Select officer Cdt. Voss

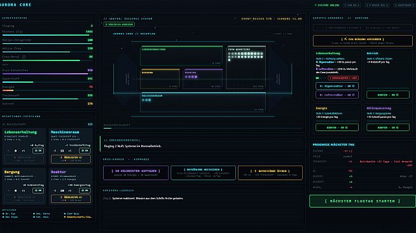pos(41,217)
